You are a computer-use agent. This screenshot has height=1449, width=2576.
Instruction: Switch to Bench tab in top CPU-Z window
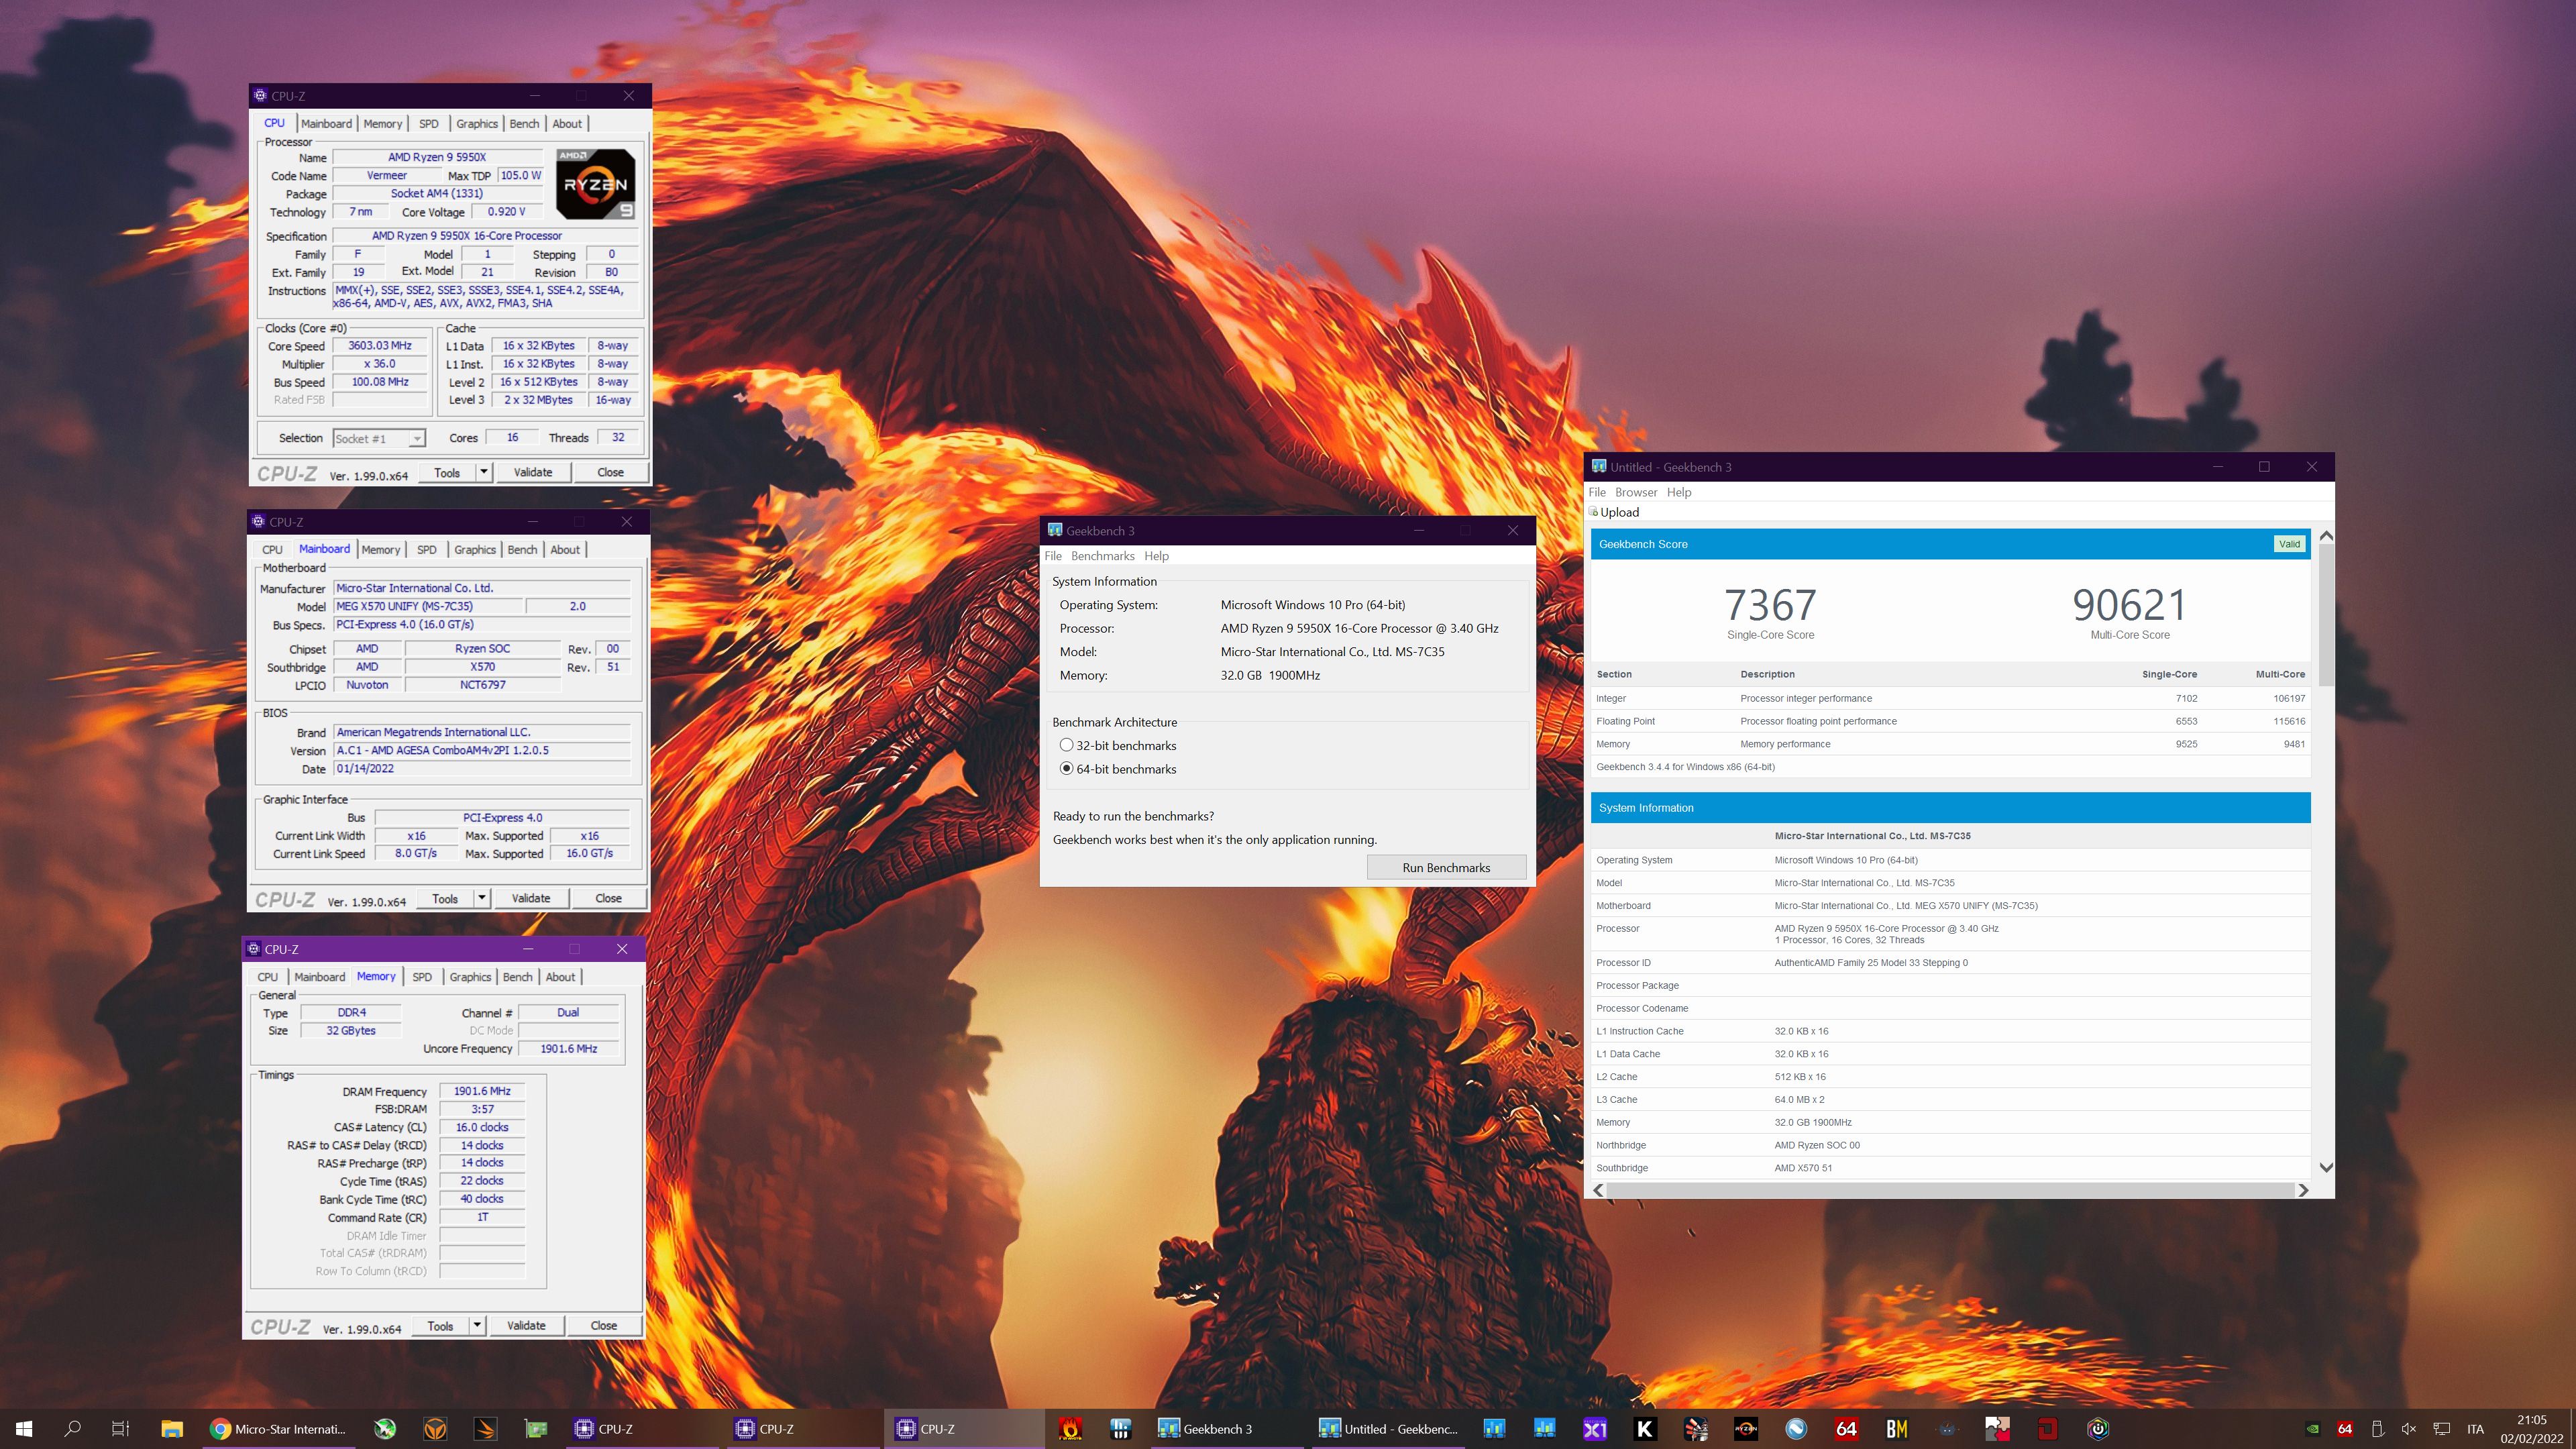click(524, 124)
